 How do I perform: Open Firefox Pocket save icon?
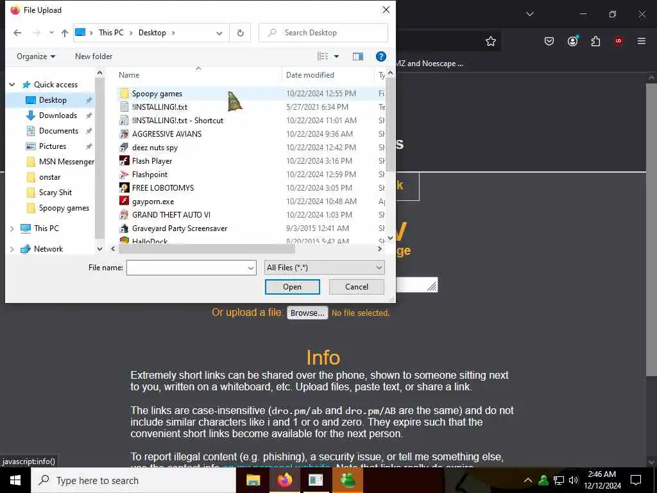[549, 41]
